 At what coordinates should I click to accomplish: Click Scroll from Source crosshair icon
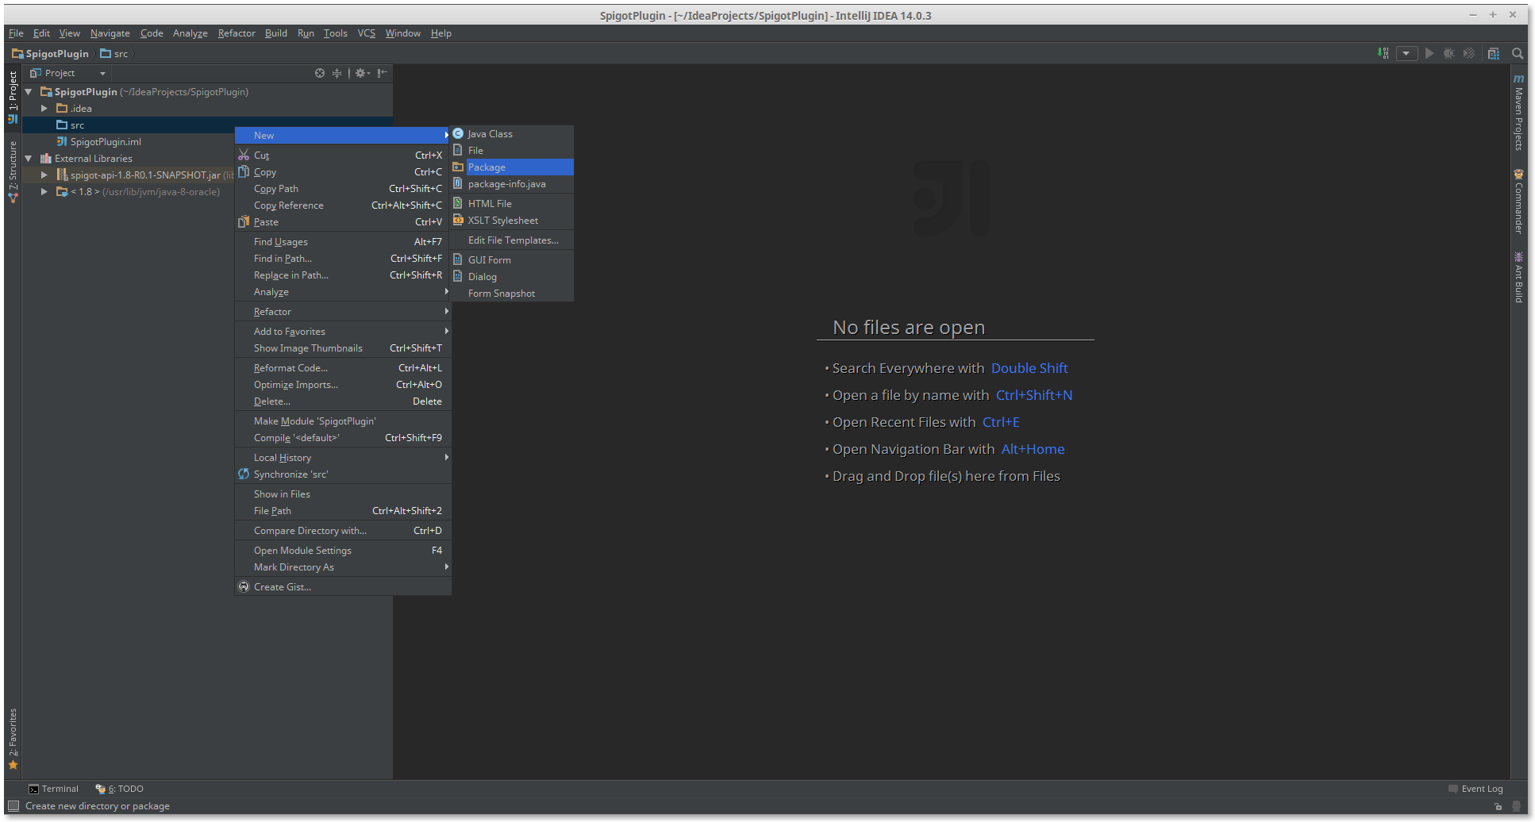pyautogui.click(x=320, y=73)
